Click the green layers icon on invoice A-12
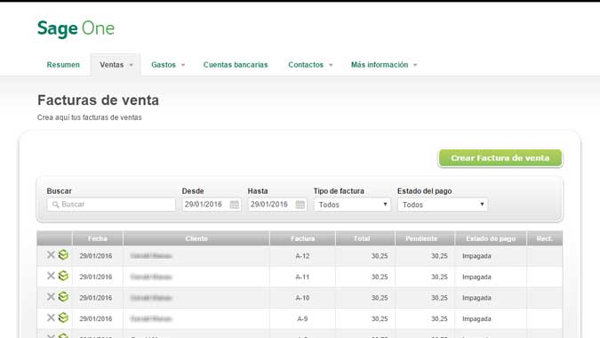 63,255
